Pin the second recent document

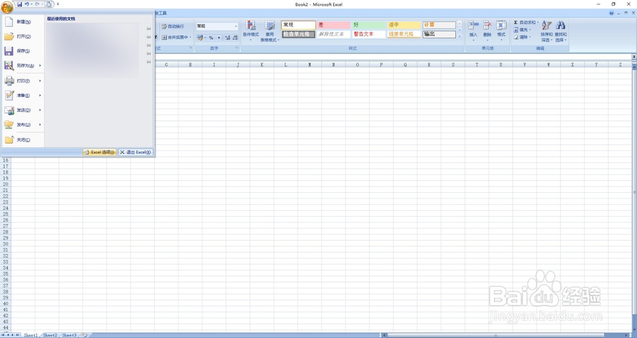(148, 37)
